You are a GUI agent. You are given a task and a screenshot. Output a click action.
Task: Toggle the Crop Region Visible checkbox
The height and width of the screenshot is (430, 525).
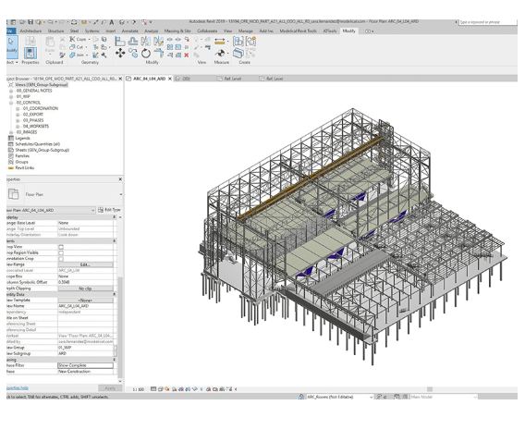(61, 252)
